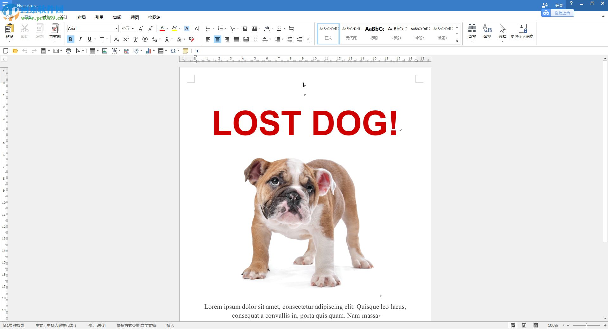The image size is (608, 329).
Task: Open the font size dropdown
Action: tap(133, 28)
